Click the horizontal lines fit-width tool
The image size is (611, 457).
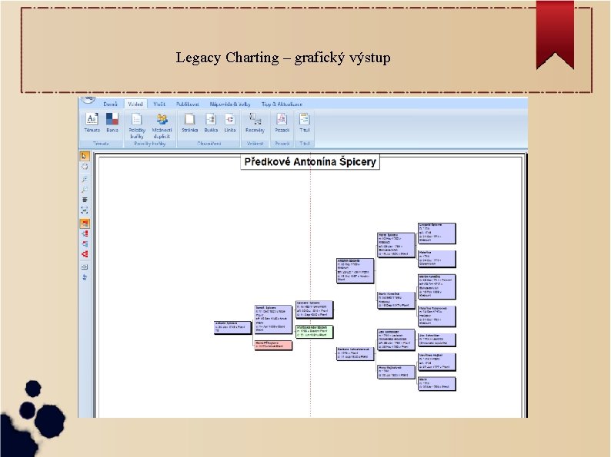(85, 200)
